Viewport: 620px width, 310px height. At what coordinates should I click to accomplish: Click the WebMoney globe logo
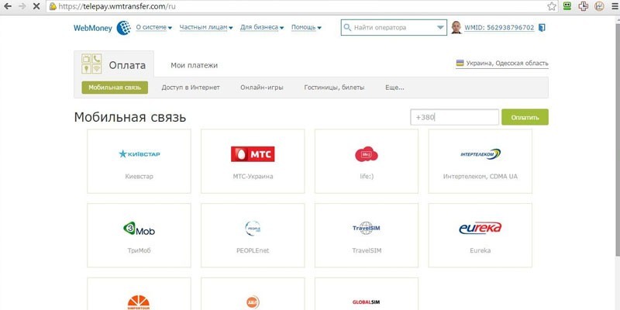click(x=124, y=28)
